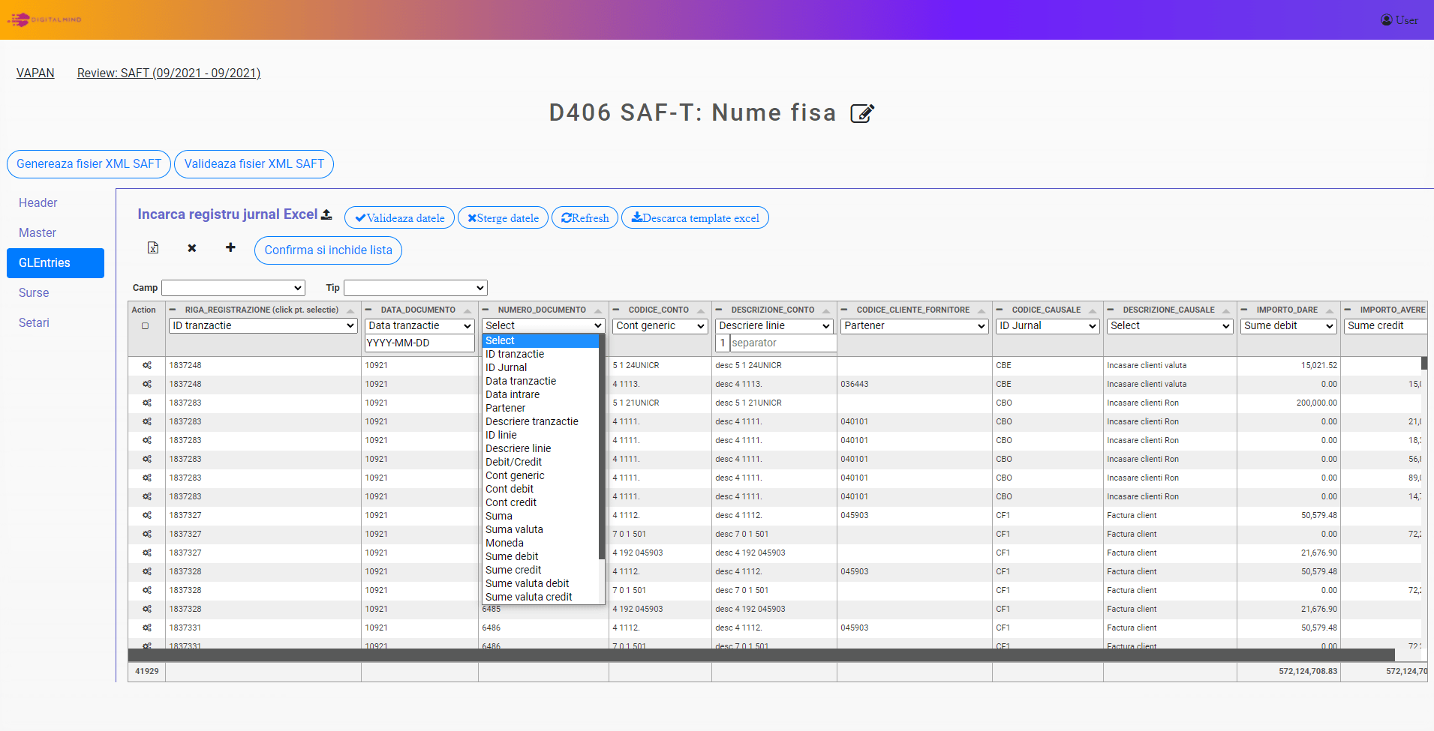Click the YYYY-MM-DD date format input
The width and height of the screenshot is (1434, 731).
pyautogui.click(x=419, y=343)
